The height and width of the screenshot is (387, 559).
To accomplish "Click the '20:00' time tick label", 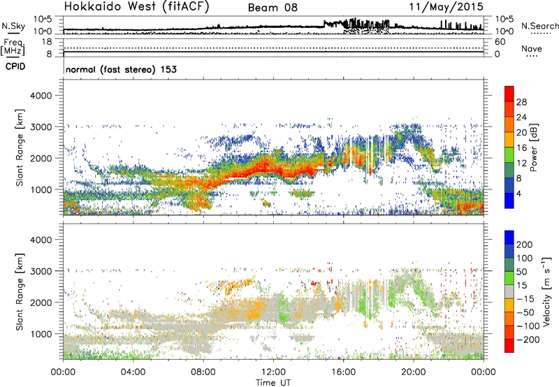I will 413,372.
